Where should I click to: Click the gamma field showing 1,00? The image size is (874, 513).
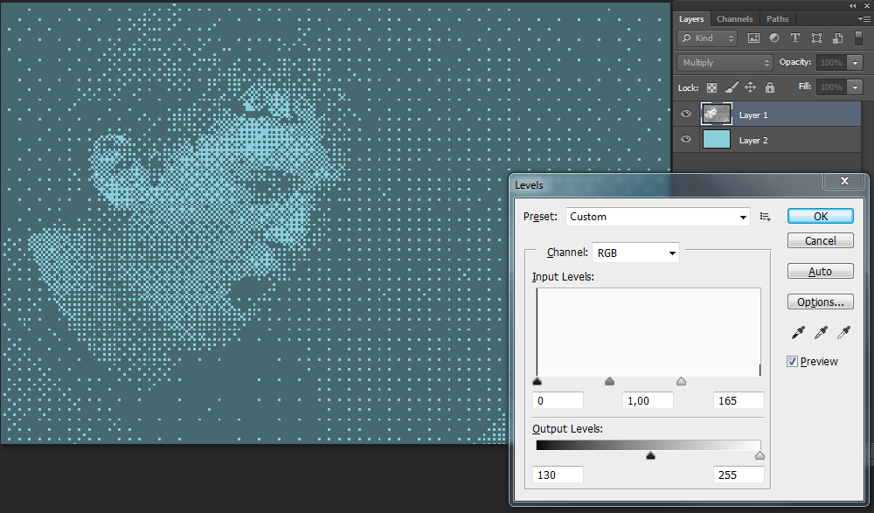click(648, 400)
